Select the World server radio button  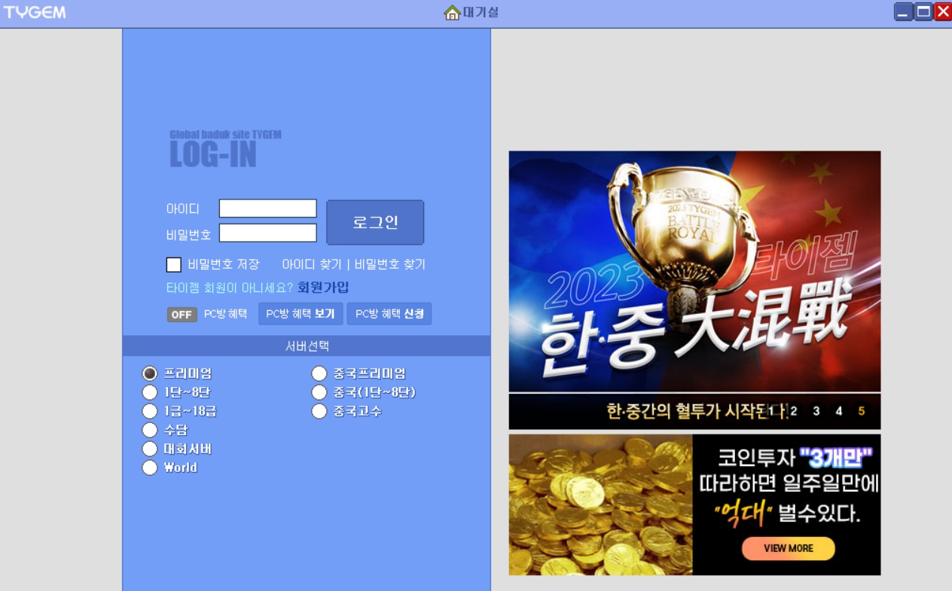tap(150, 468)
